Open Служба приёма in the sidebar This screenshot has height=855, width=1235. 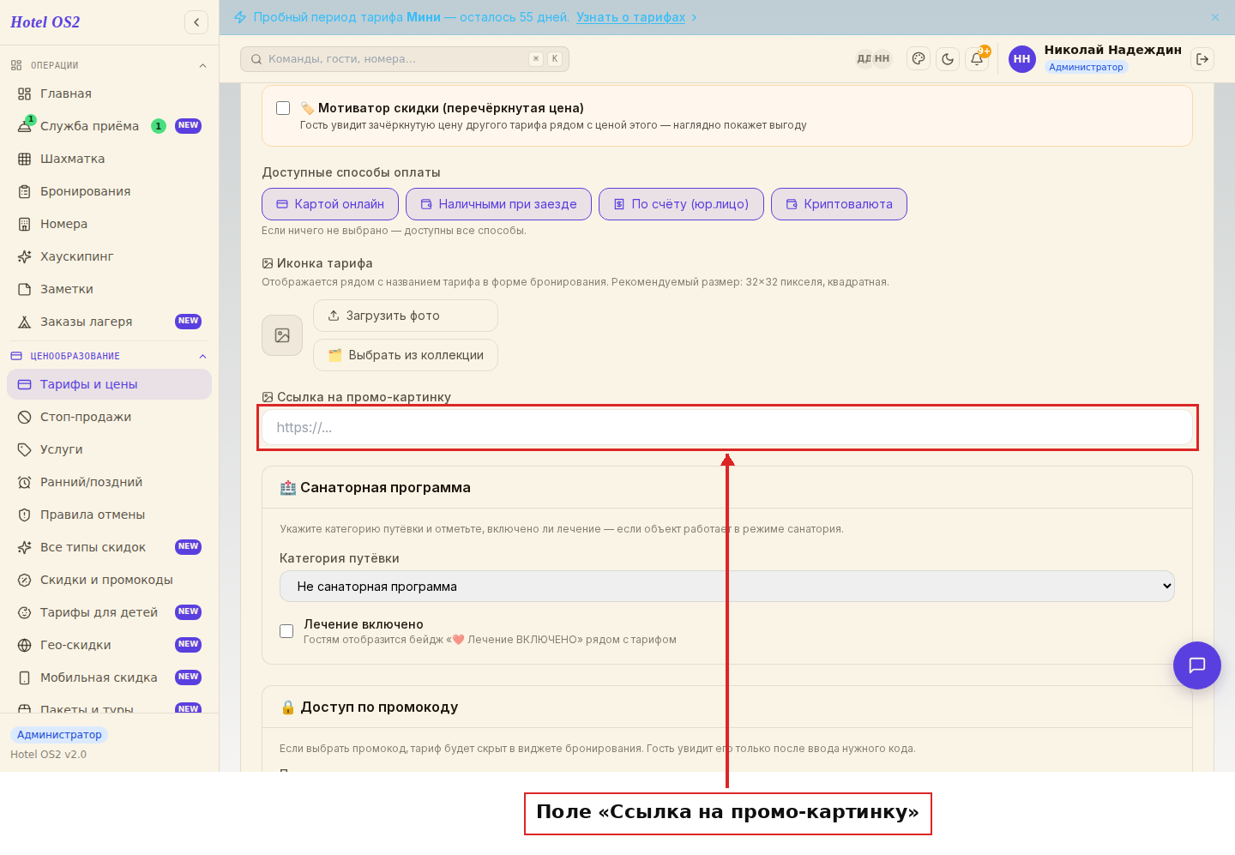point(109,126)
